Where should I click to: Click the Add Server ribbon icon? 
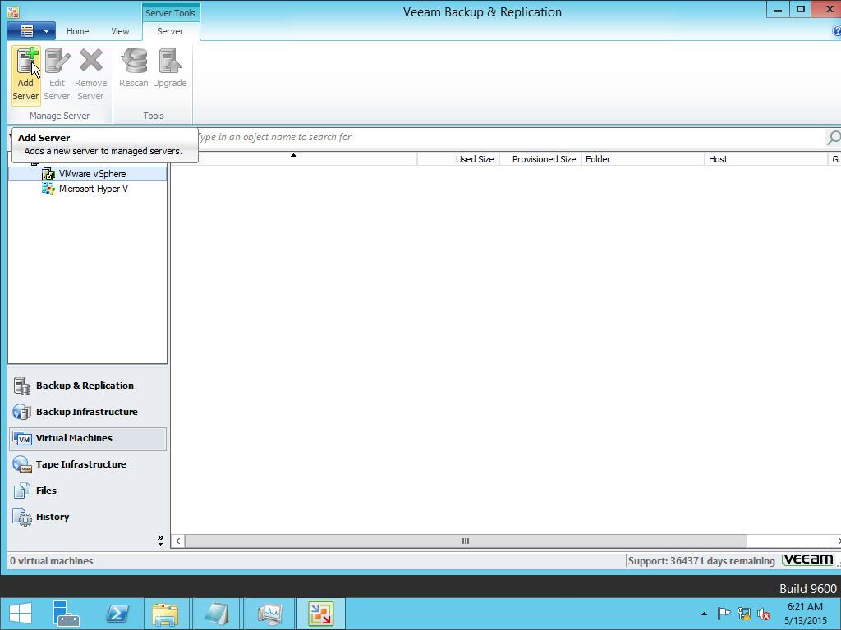[25, 75]
